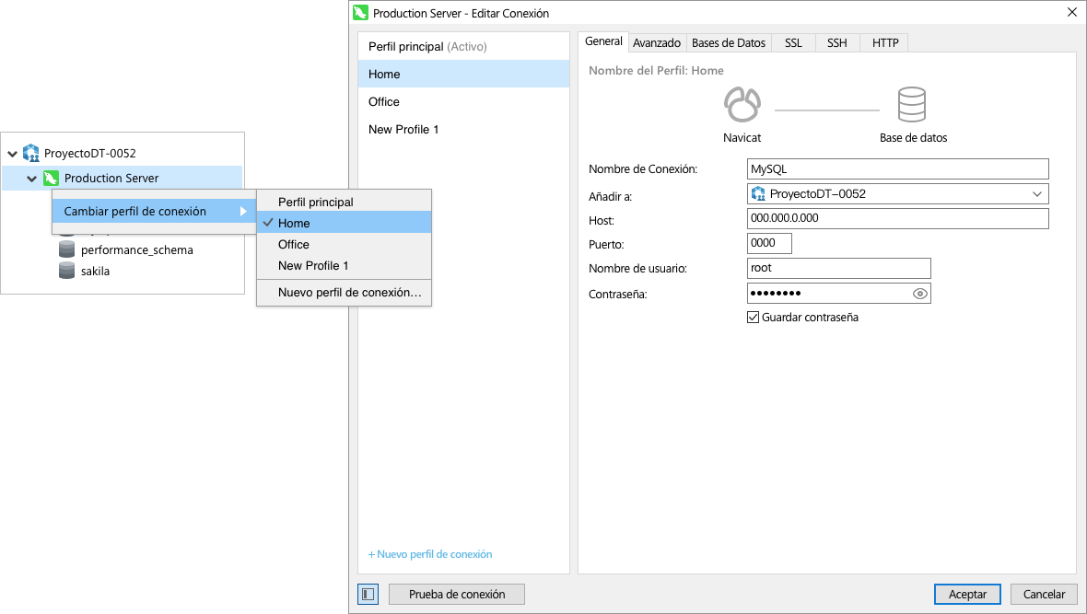Open the SSH tab

[836, 43]
